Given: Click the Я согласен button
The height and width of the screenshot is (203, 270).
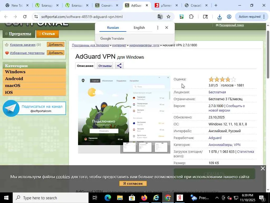Looking at the screenshot, I should click(133, 183).
